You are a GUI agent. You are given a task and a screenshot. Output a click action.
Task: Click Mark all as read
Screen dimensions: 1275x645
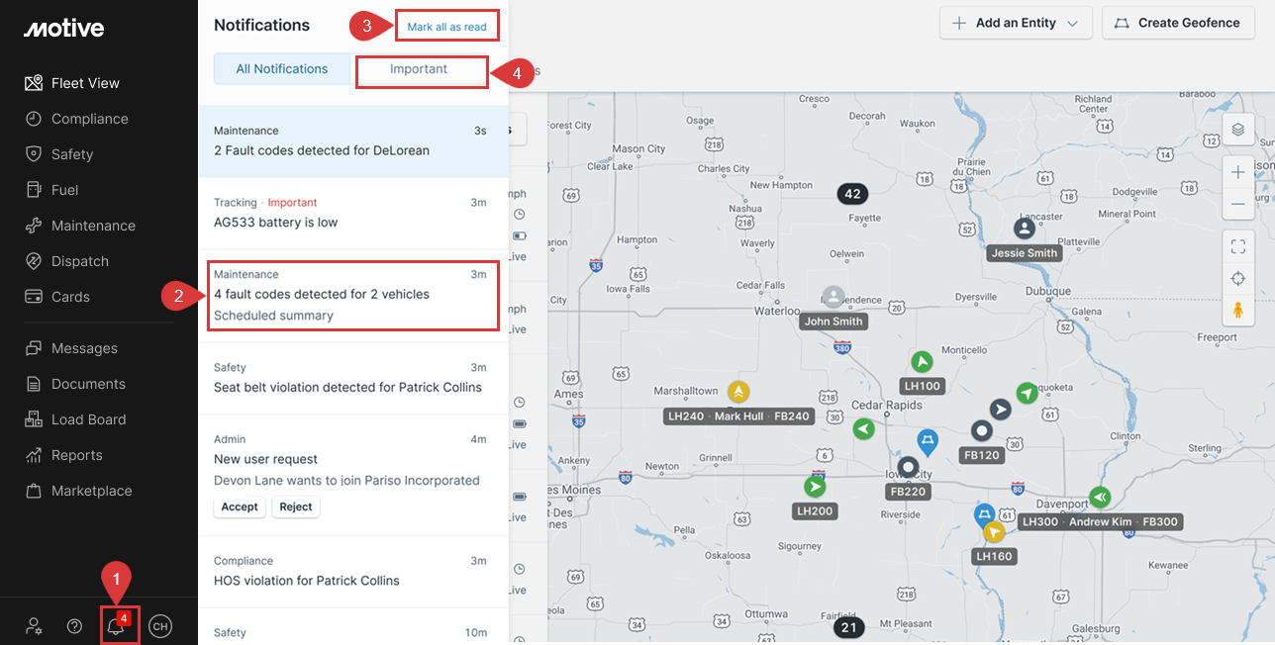tap(446, 27)
